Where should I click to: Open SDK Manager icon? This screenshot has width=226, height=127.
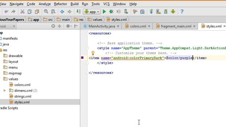tap(166, 12)
